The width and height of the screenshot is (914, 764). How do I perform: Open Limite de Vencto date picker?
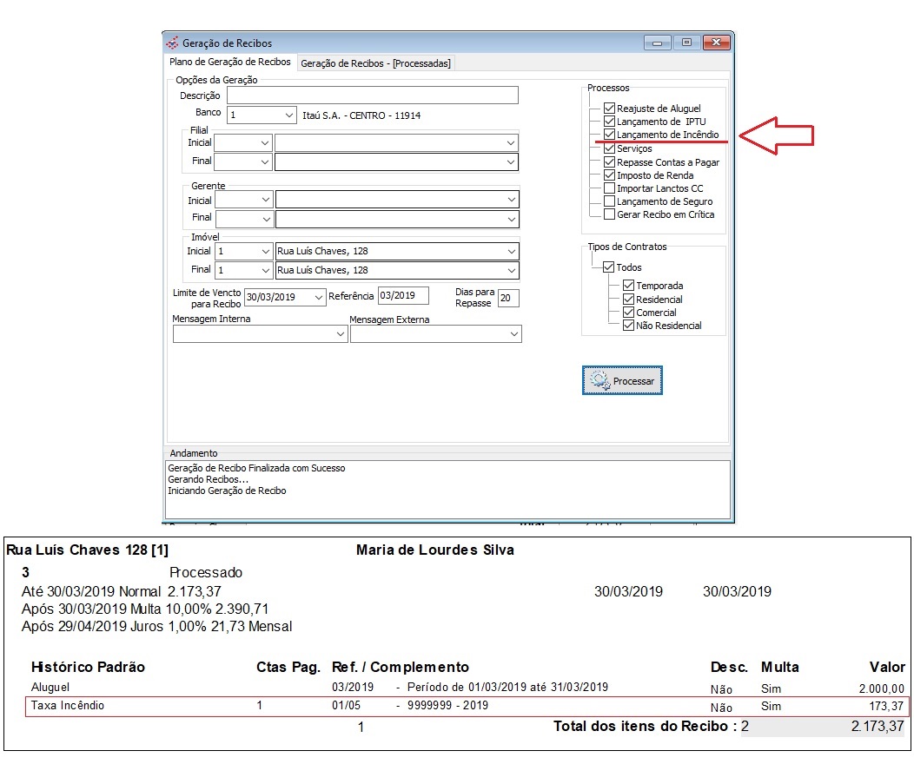(318, 297)
